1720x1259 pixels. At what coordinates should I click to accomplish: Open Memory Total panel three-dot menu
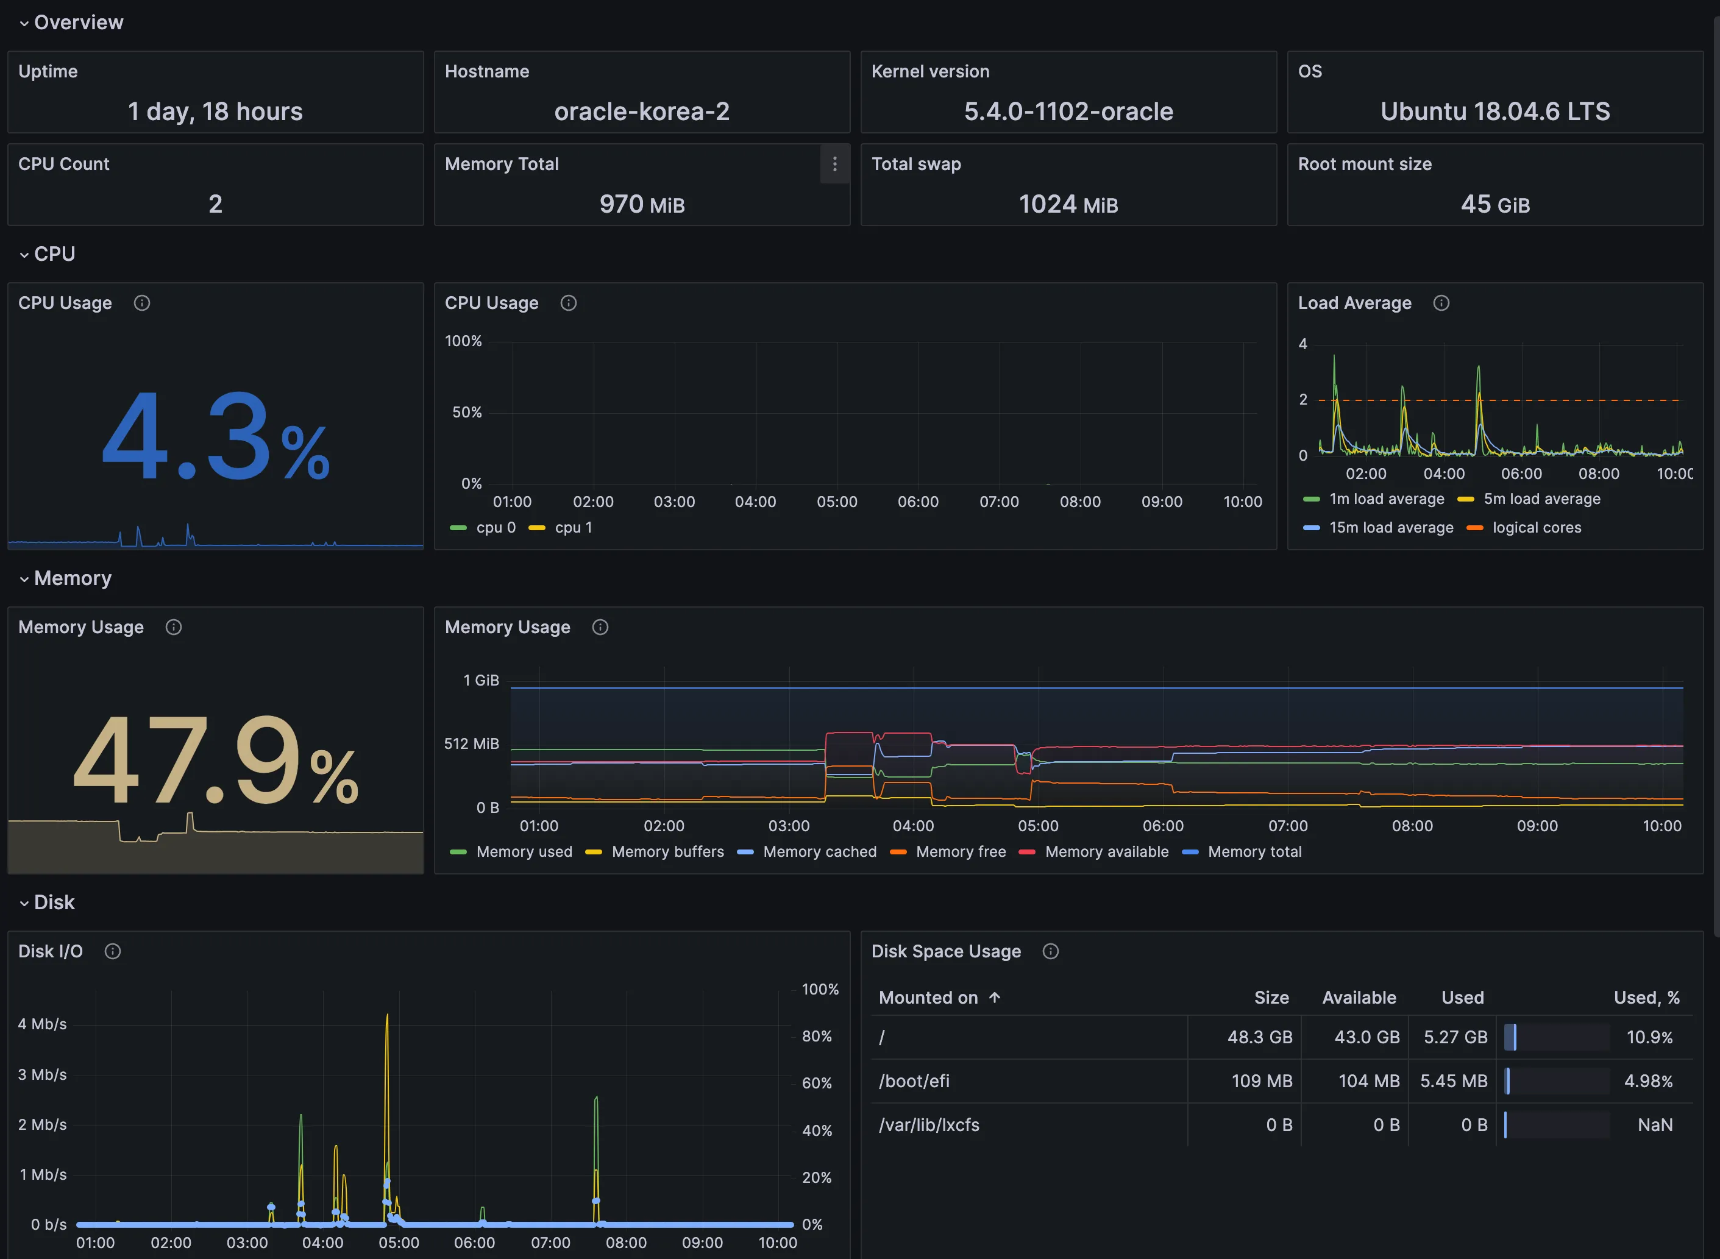pyautogui.click(x=834, y=164)
